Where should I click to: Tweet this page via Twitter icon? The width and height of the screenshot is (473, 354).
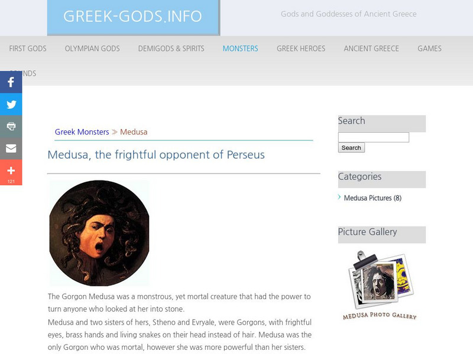pyautogui.click(x=11, y=104)
